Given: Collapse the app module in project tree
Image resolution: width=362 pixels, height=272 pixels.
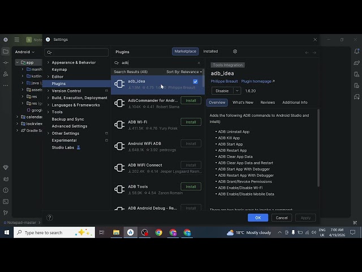Looking at the screenshot, I should pyautogui.click(x=18, y=62).
